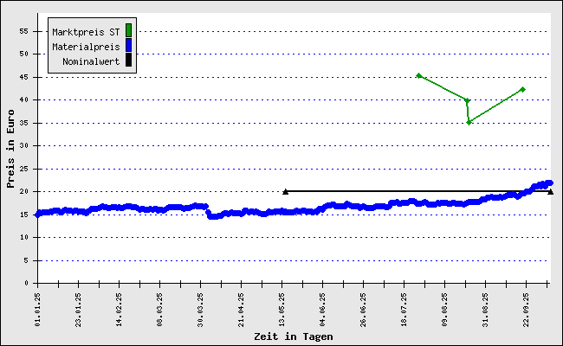Click the '01.01.25' date label on x-axis

[x=38, y=307]
